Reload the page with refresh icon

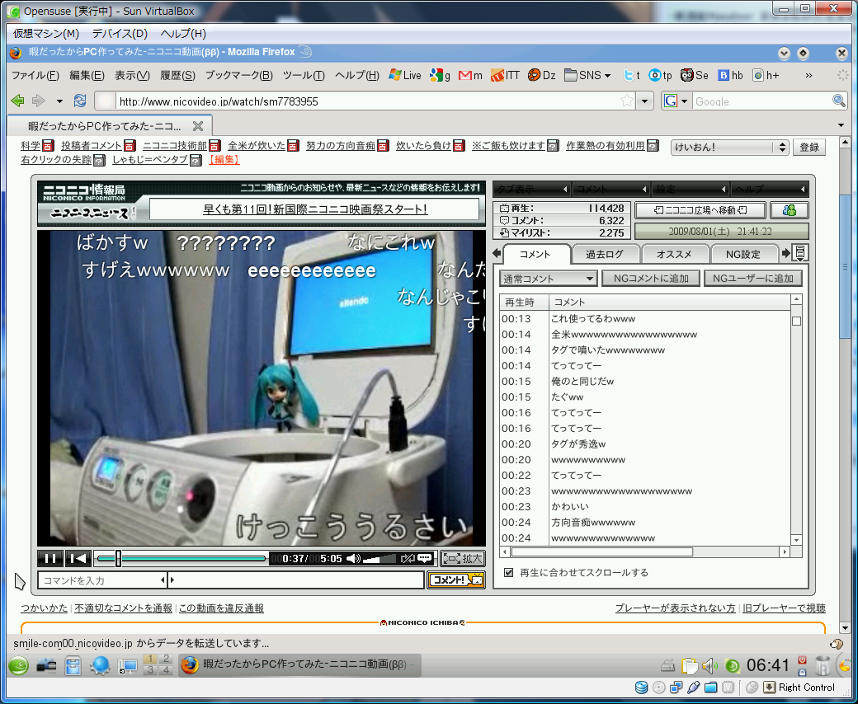(80, 101)
